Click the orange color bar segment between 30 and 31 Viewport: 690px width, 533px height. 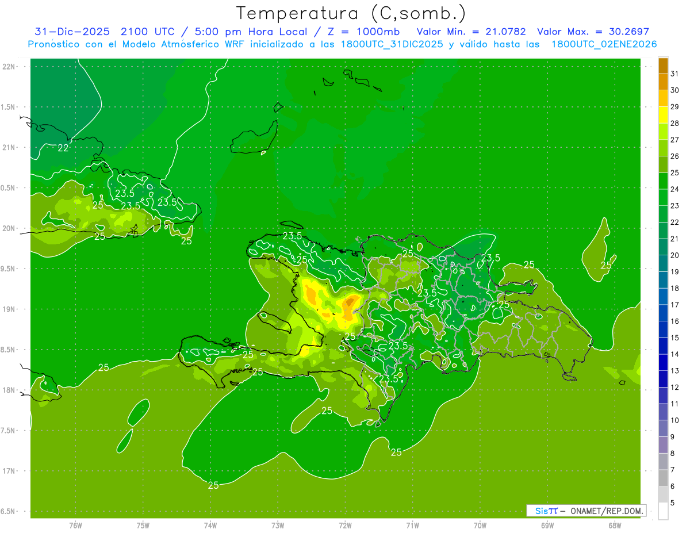tap(663, 82)
